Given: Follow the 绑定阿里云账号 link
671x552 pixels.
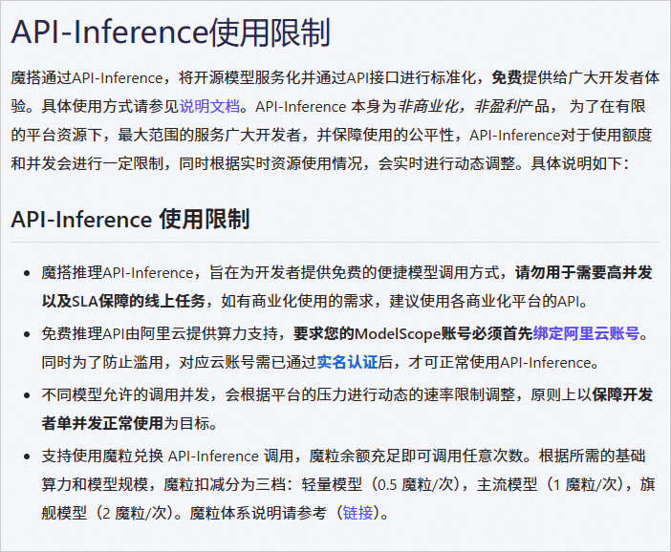Looking at the screenshot, I should (x=586, y=333).
